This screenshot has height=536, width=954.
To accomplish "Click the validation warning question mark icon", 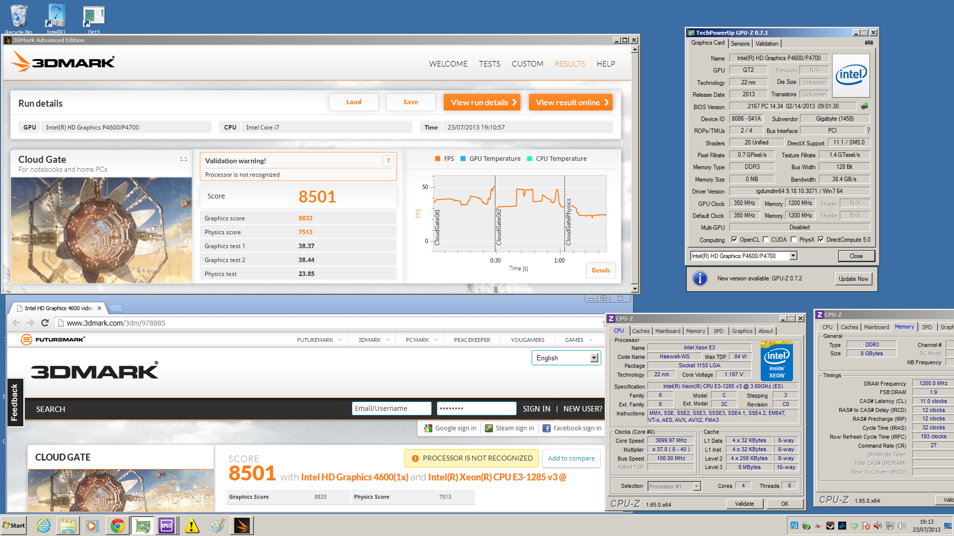I will click(388, 161).
